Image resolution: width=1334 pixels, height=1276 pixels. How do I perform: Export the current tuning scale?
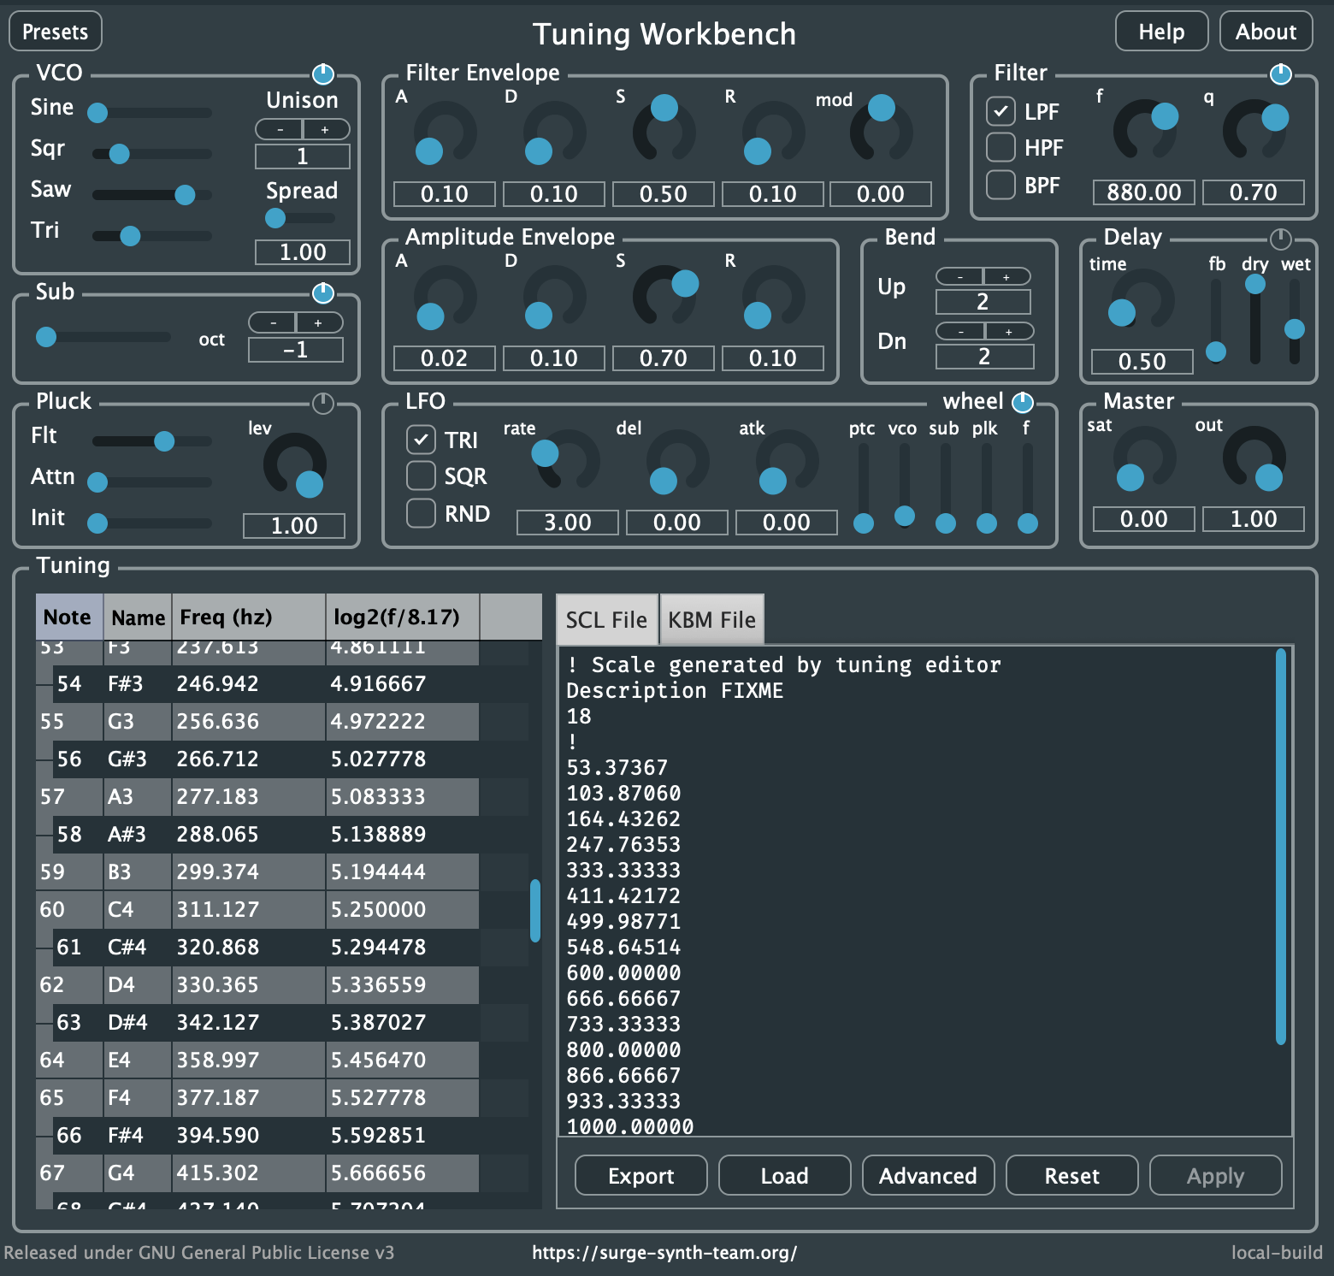(640, 1175)
